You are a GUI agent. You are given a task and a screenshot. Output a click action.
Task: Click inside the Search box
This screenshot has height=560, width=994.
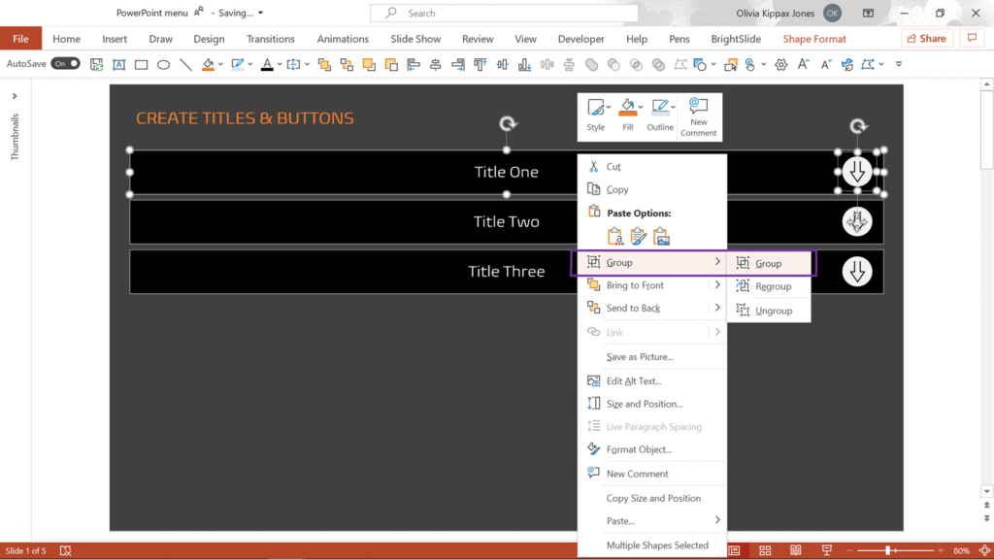click(504, 13)
